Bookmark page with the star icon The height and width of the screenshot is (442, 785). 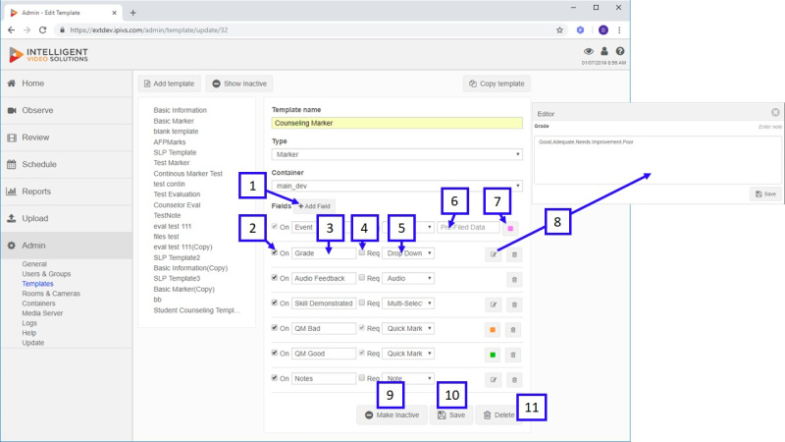pos(559,30)
